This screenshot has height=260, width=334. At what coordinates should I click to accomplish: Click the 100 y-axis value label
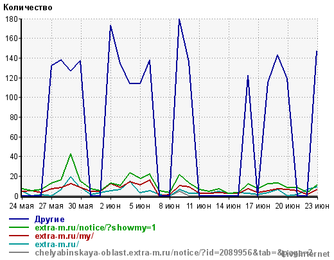12,98
